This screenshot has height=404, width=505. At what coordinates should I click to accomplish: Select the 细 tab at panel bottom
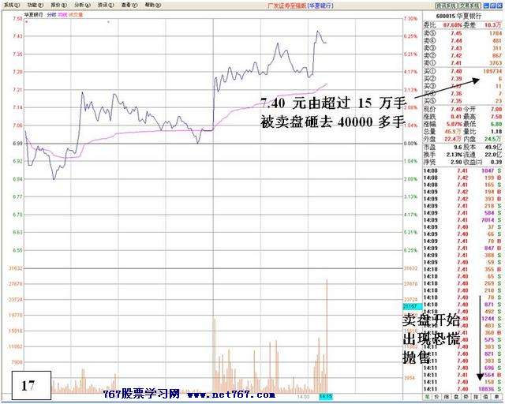point(447,396)
